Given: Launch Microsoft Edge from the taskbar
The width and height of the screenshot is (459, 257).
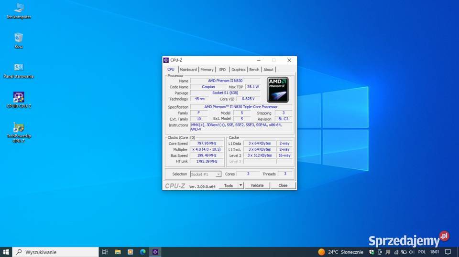Looking at the screenshot, I should point(143,252).
